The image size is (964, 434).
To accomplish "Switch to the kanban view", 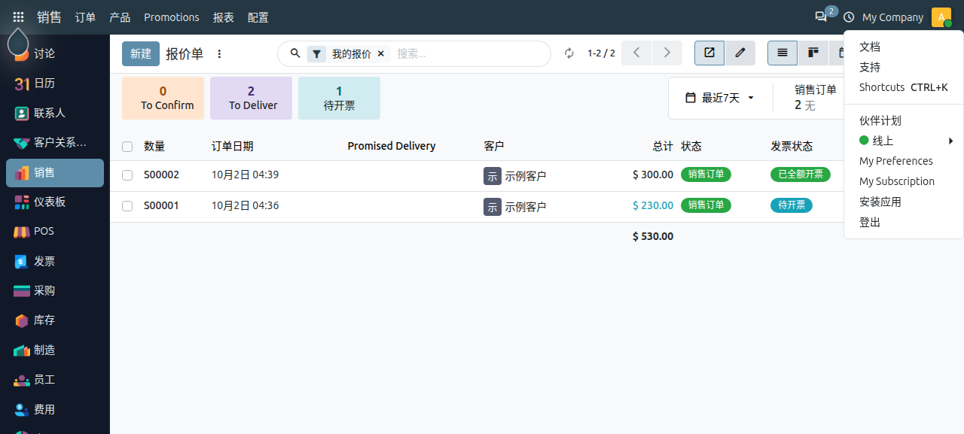I will pyautogui.click(x=813, y=53).
